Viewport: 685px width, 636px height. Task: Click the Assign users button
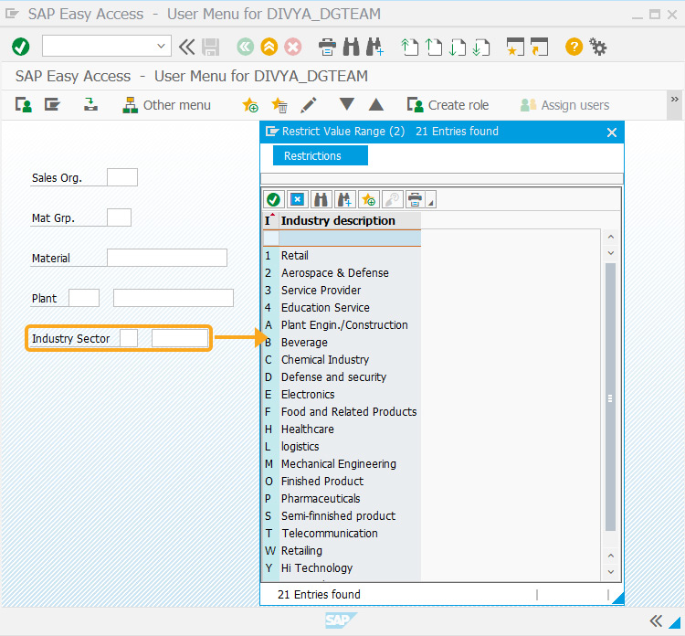pos(564,105)
